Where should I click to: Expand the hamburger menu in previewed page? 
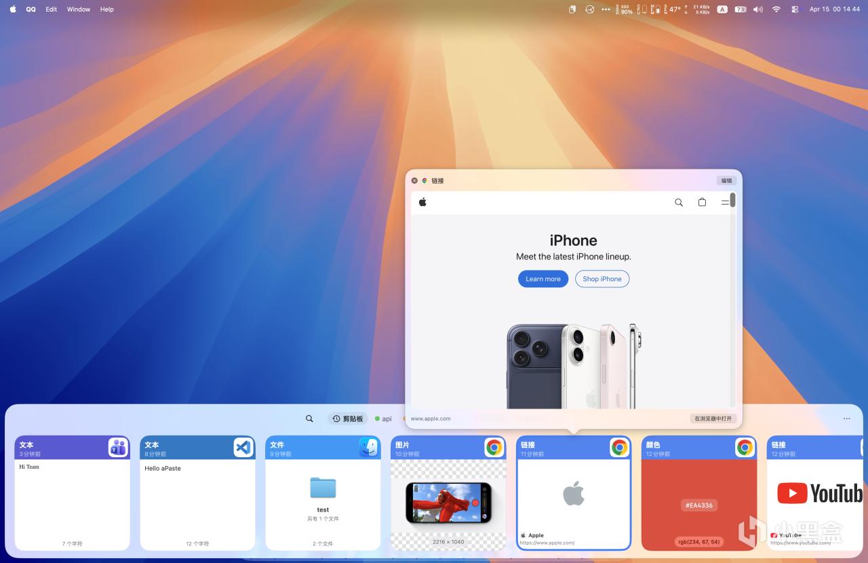pos(725,202)
